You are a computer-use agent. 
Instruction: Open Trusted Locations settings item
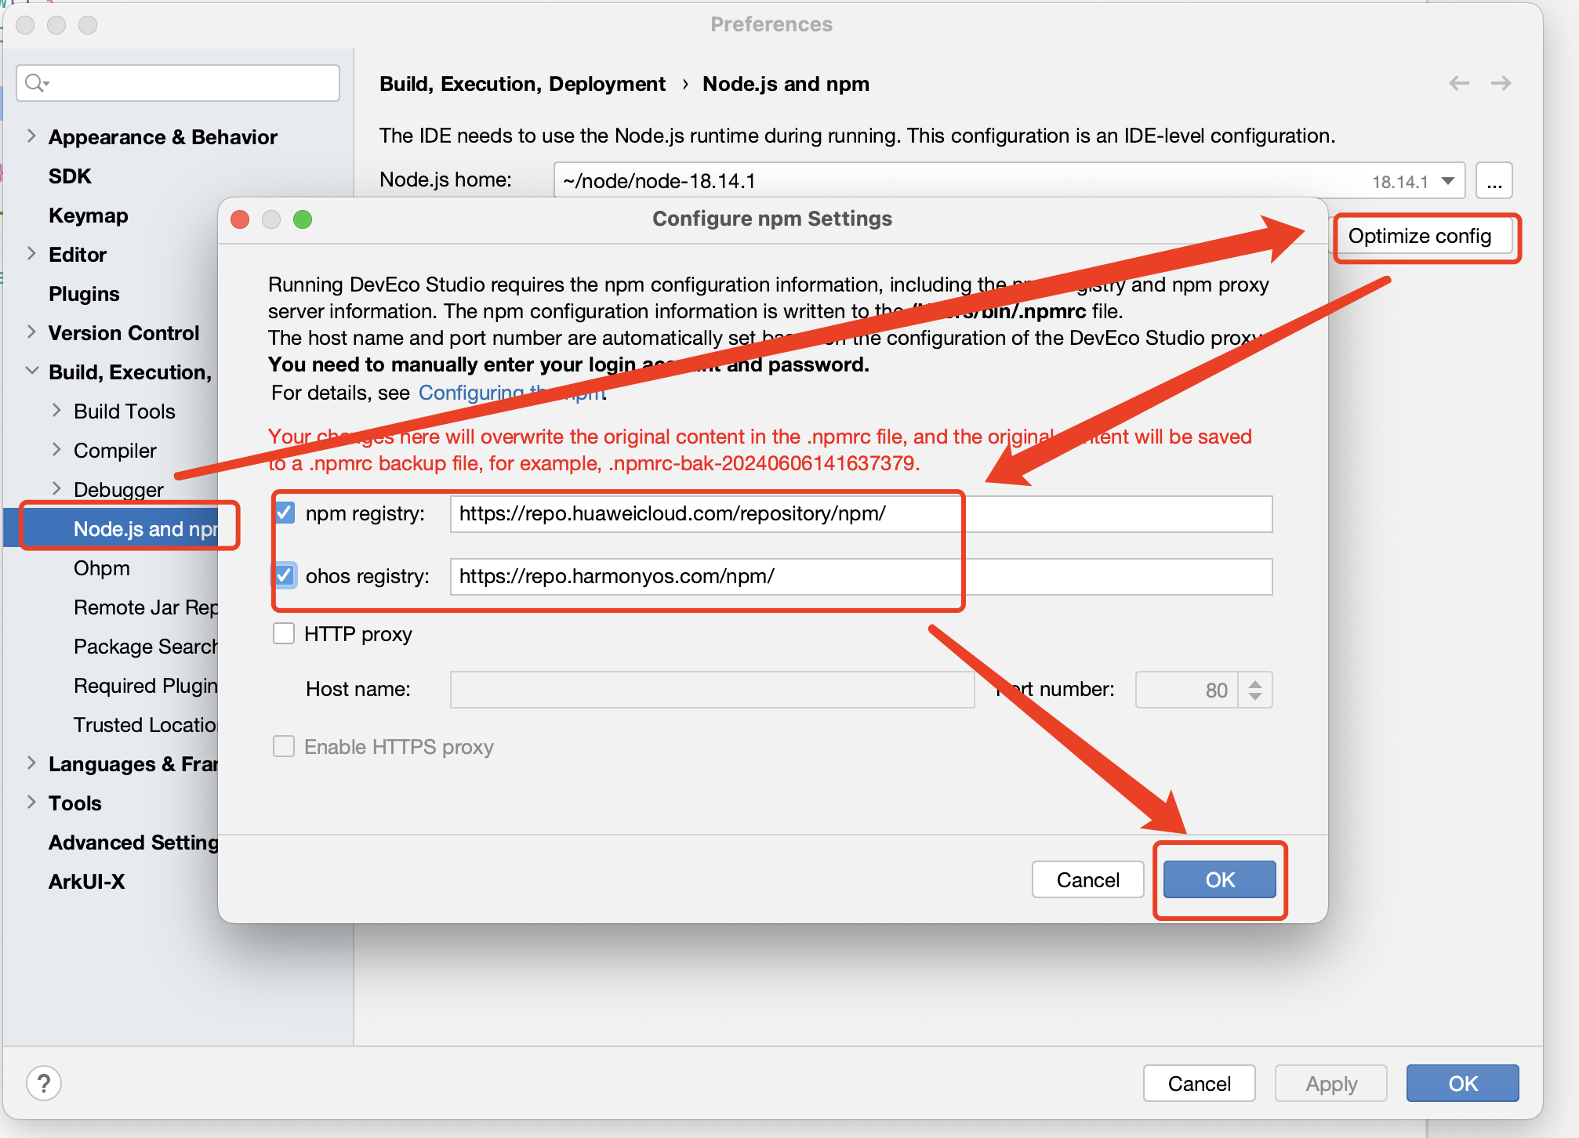146,725
